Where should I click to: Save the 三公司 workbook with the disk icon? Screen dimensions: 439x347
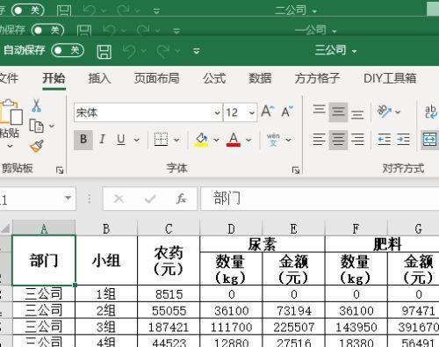click(x=104, y=52)
